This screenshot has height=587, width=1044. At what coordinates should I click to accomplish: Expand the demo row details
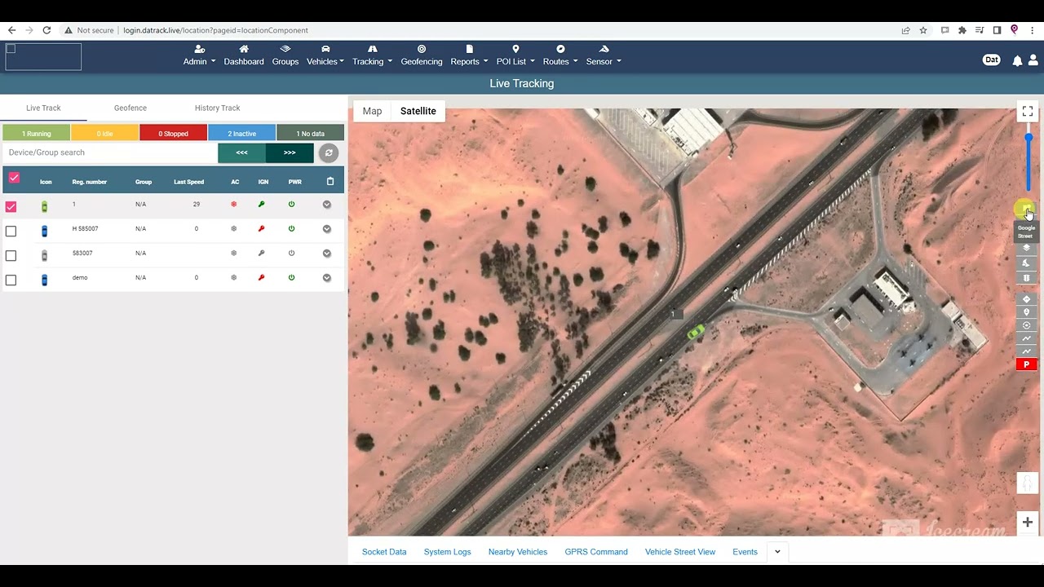pyautogui.click(x=327, y=278)
